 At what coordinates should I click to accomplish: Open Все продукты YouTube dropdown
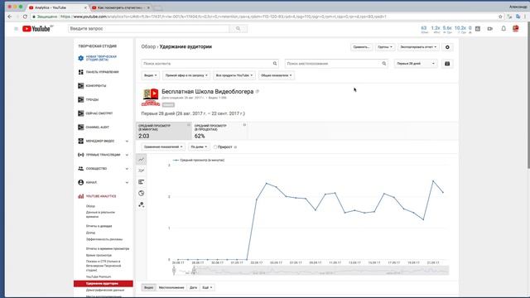(x=234, y=75)
